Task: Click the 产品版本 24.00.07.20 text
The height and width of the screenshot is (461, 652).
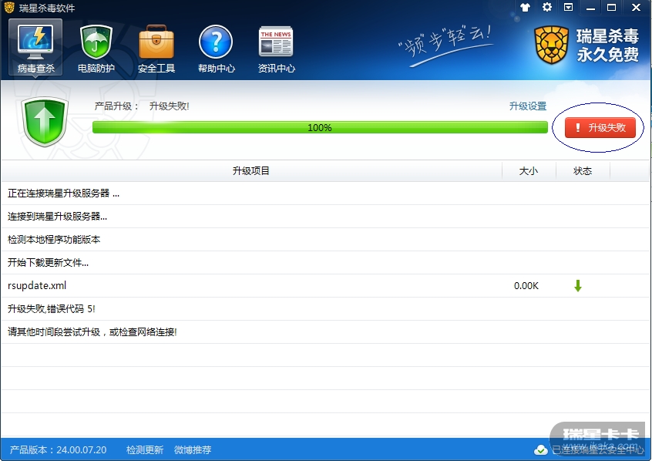Action: click(x=59, y=449)
